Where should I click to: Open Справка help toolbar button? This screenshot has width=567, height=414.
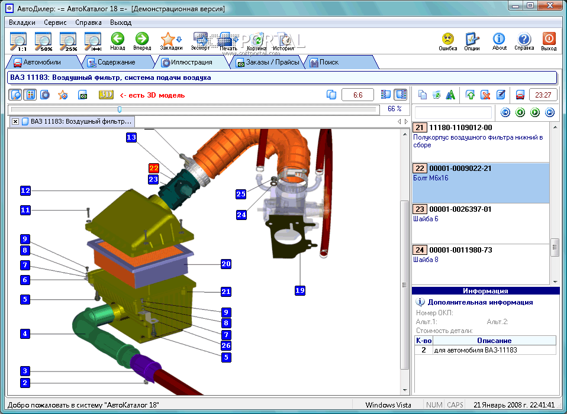[524, 41]
